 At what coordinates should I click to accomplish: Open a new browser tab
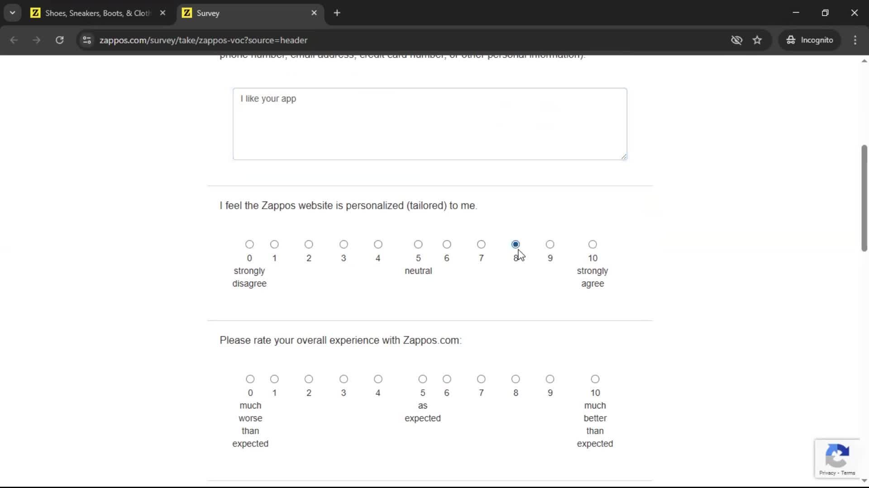tap(337, 13)
